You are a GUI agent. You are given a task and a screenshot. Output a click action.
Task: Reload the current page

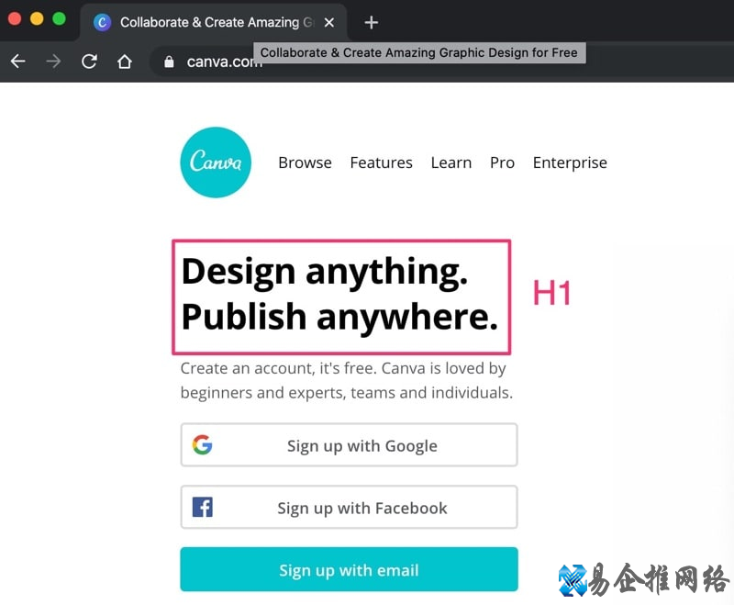pyautogui.click(x=88, y=62)
